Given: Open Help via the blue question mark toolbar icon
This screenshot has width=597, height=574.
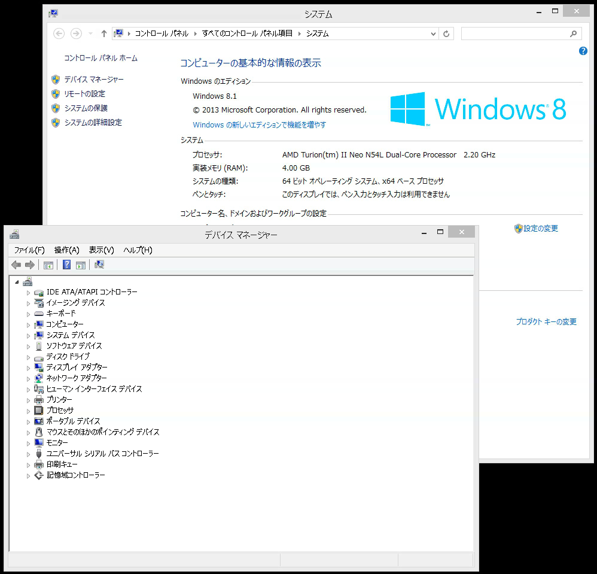Looking at the screenshot, I should pyautogui.click(x=66, y=265).
